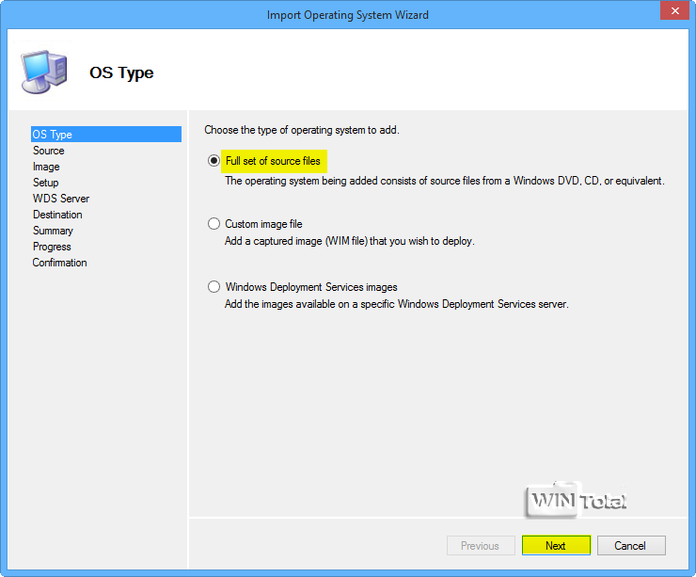Click the Next button
Screen dimensions: 696x577
tap(556, 545)
